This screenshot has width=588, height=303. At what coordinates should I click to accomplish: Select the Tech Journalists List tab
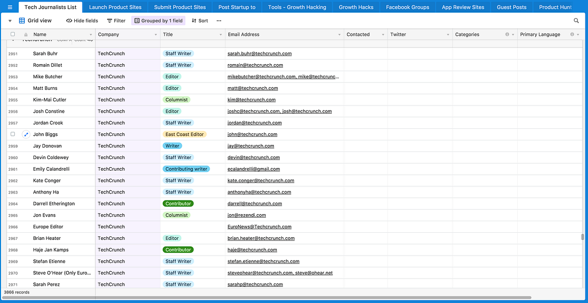click(x=50, y=7)
